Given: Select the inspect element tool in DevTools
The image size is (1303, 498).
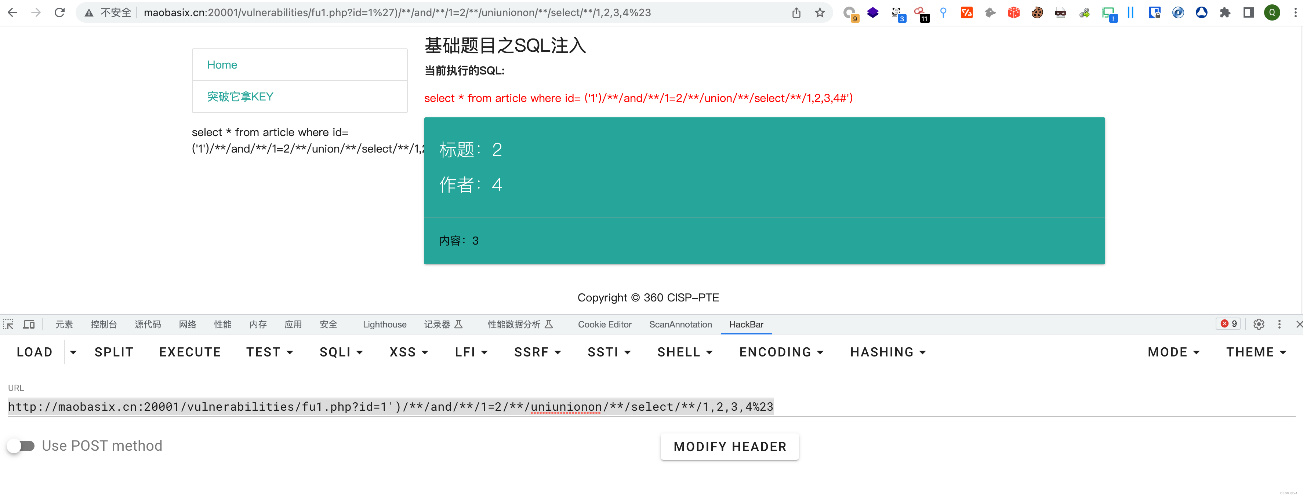Looking at the screenshot, I should (8, 324).
